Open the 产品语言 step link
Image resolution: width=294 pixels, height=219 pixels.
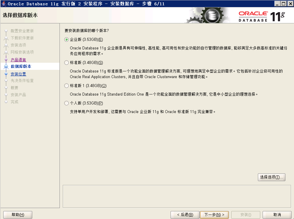point(18,60)
